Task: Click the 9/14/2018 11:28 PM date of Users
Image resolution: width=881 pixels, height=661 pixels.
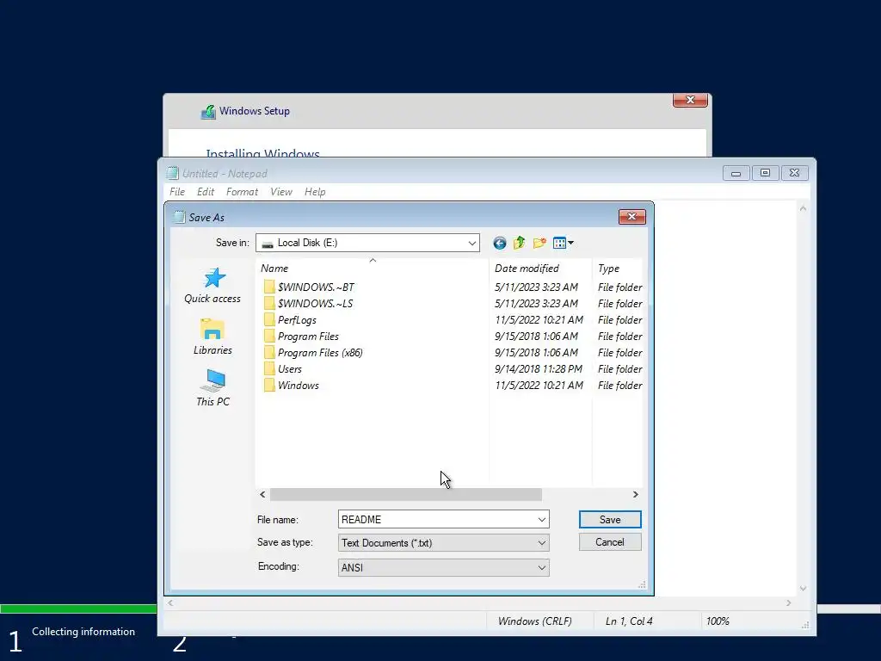Action: (539, 368)
